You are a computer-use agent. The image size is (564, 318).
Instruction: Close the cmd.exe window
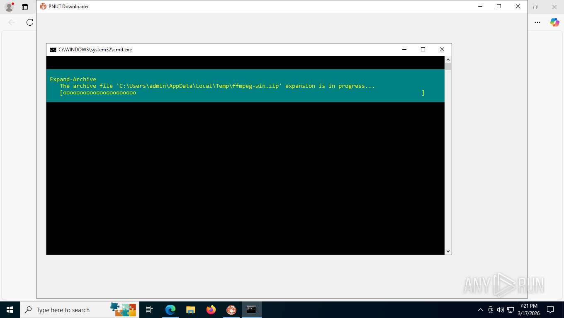tap(442, 49)
